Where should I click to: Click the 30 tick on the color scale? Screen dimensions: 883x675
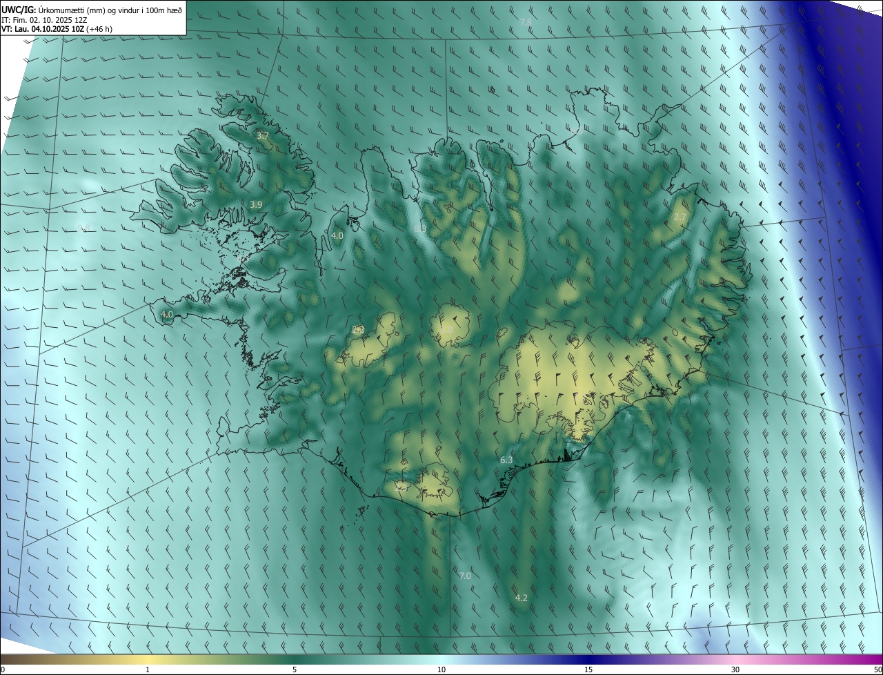point(735,669)
